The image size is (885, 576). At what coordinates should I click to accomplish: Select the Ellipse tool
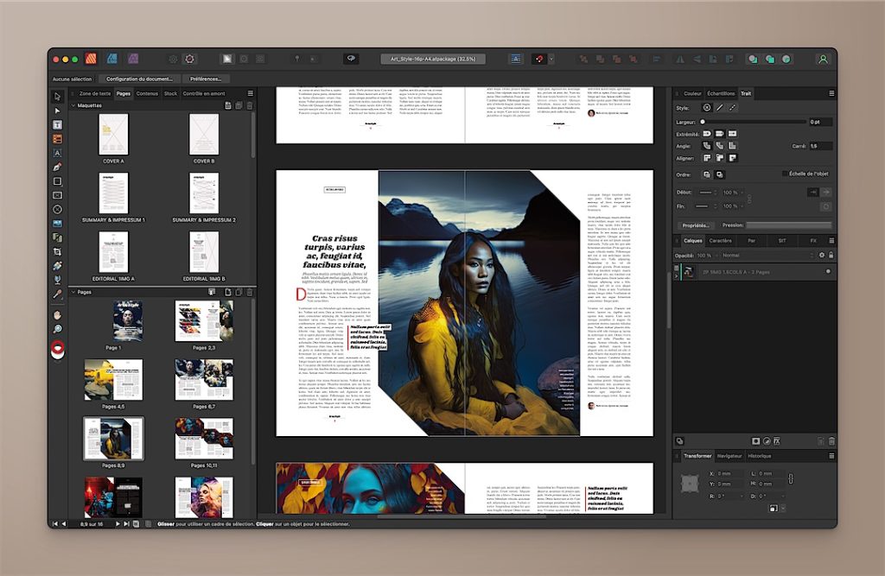click(x=58, y=209)
